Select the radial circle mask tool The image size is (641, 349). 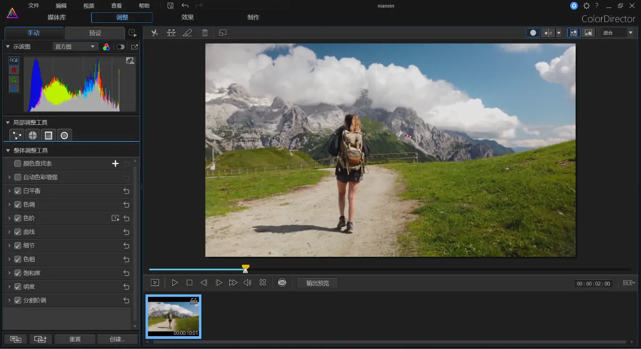[x=64, y=135]
